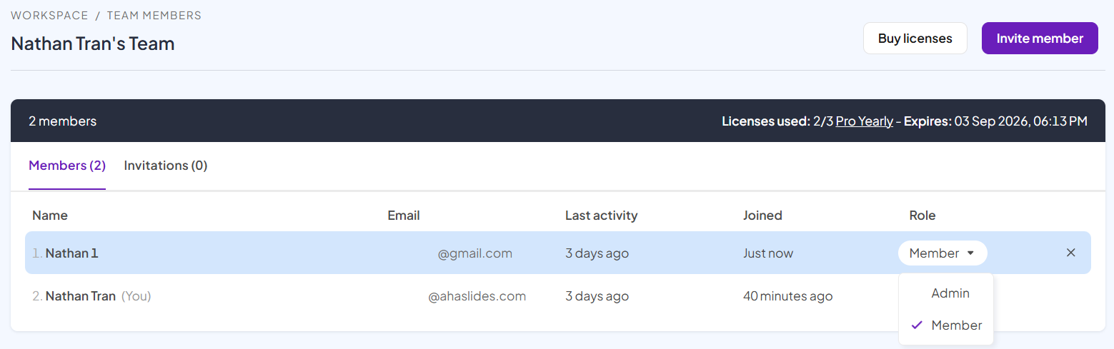Click the Joined column header
The height and width of the screenshot is (349, 1114).
762,216
